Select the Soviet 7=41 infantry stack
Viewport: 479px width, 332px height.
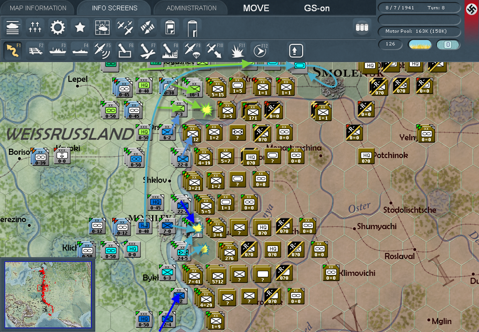[194, 276]
